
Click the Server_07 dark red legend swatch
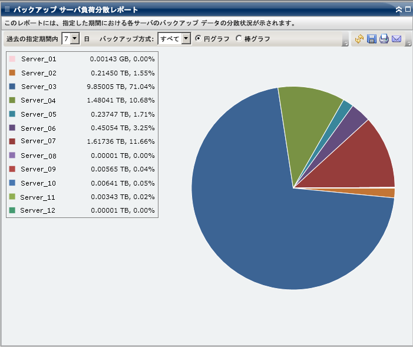pos(12,141)
